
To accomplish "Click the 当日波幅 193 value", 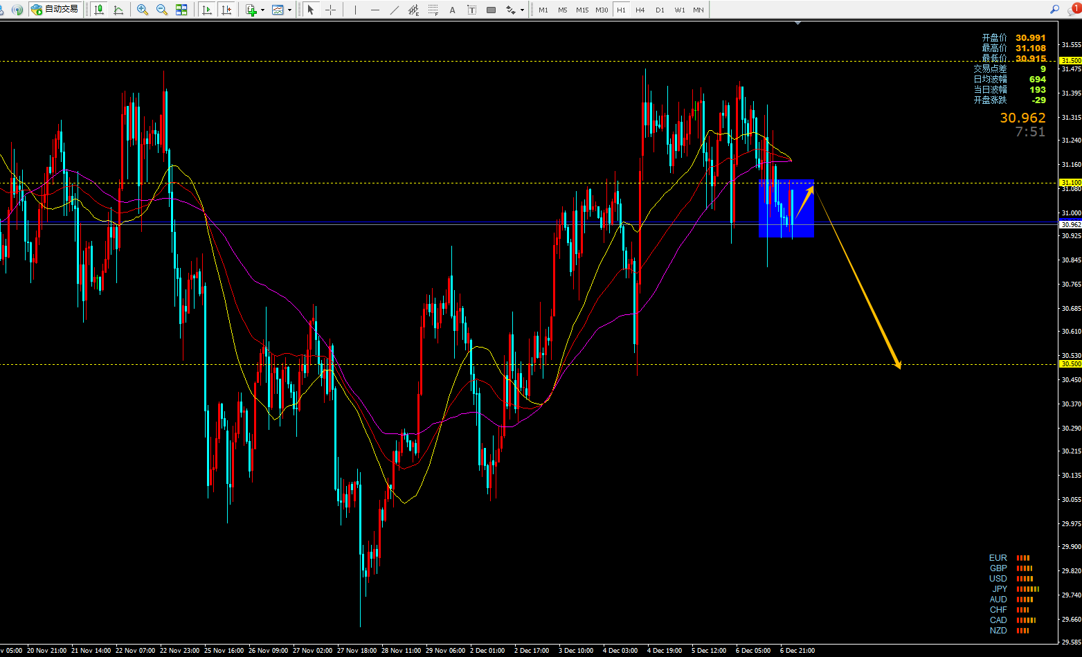I will pyautogui.click(x=1038, y=90).
